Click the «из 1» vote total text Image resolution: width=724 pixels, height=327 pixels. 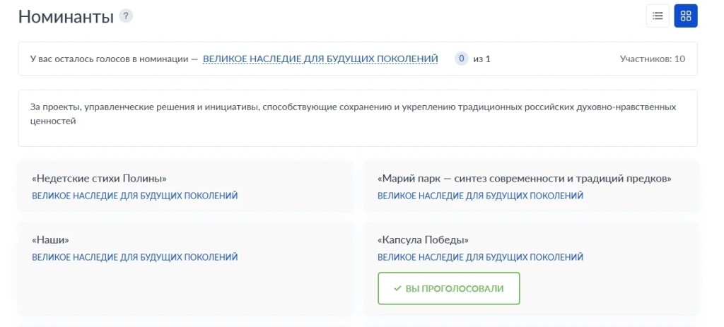click(x=481, y=59)
